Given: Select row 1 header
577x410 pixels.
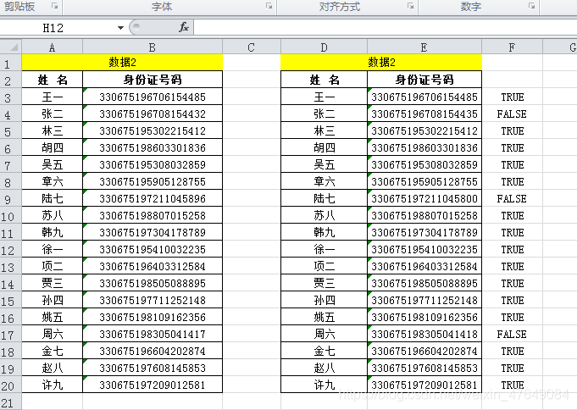Looking at the screenshot, I should pos(11,63).
